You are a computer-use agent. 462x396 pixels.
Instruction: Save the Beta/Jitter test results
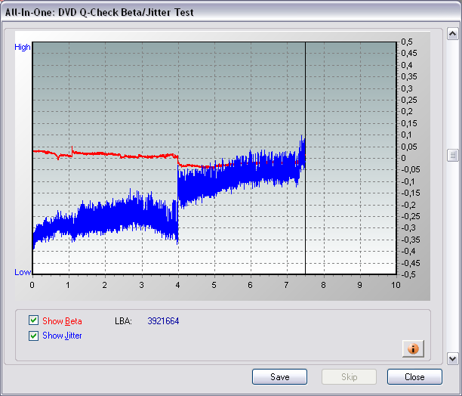[279, 377]
